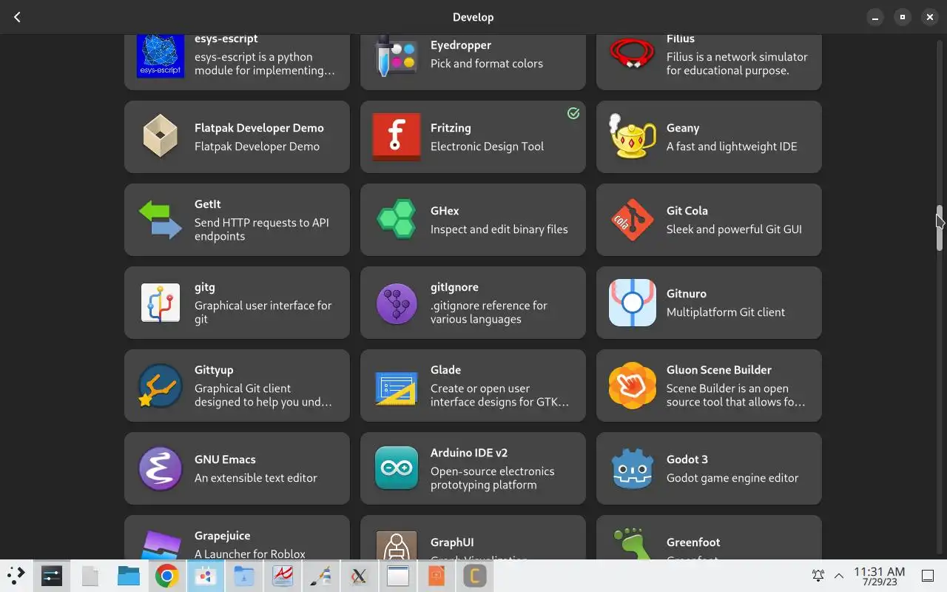
Task: Open the Grapejuice app icon
Action: 161,545
